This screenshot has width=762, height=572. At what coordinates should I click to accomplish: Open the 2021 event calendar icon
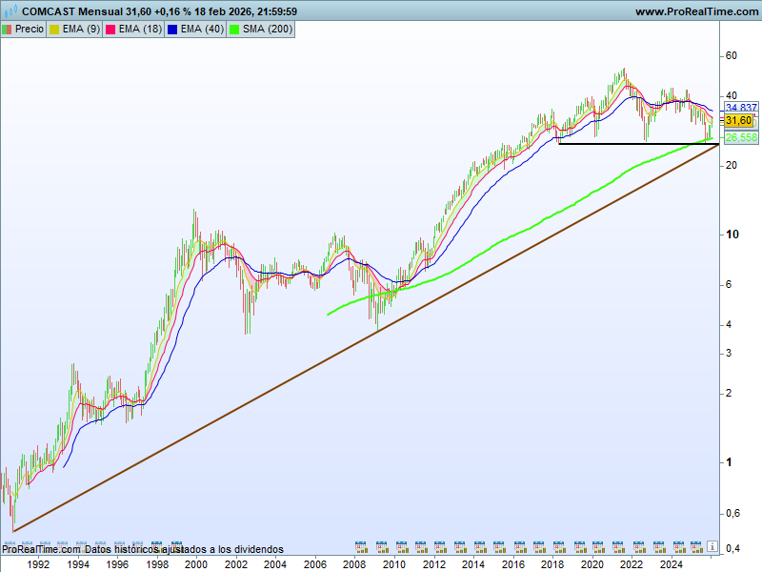tap(618, 547)
